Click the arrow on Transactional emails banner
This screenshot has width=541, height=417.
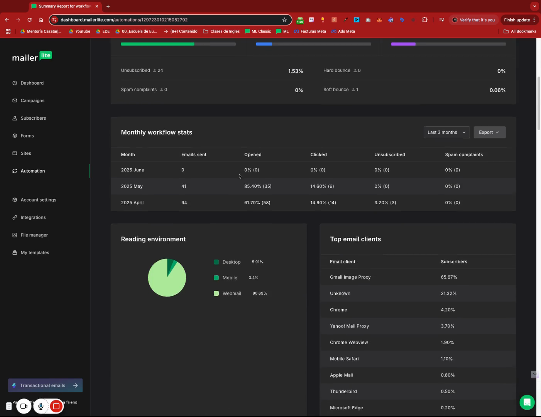(x=76, y=385)
